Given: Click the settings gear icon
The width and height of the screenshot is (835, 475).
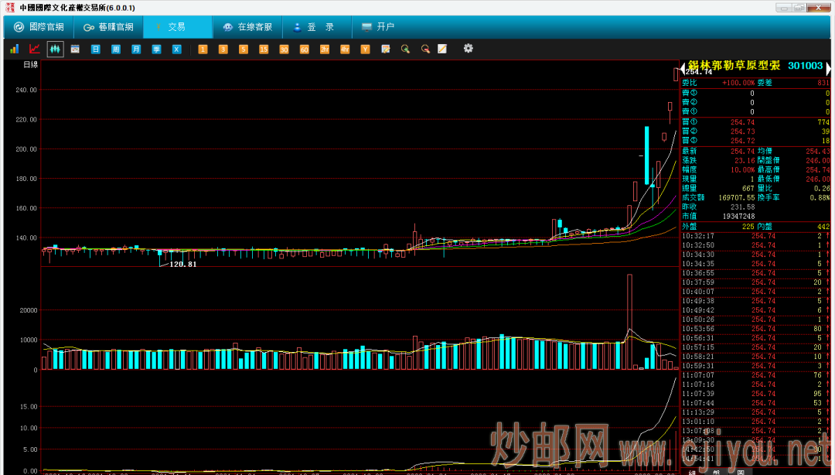Looking at the screenshot, I should 468,49.
